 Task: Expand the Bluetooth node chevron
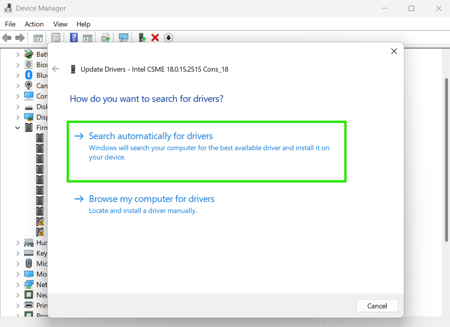[18, 75]
